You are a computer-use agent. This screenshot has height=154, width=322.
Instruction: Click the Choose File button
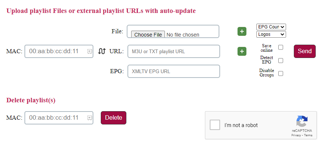click(148, 35)
